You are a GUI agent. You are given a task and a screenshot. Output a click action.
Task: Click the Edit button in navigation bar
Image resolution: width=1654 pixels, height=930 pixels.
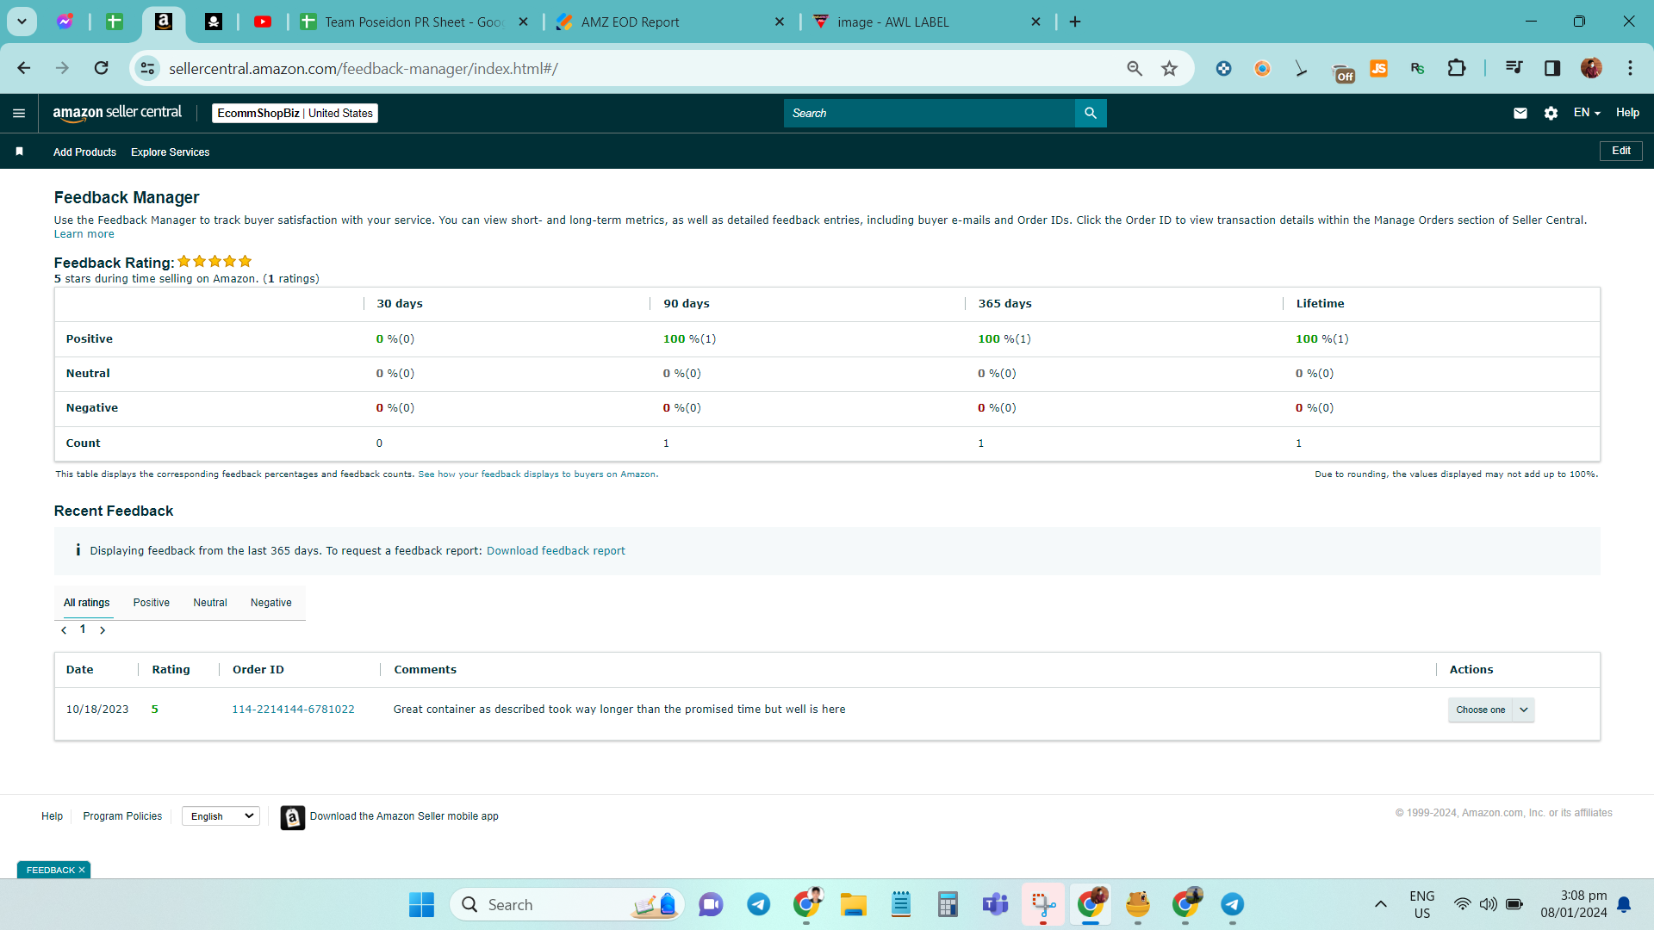[x=1621, y=151]
